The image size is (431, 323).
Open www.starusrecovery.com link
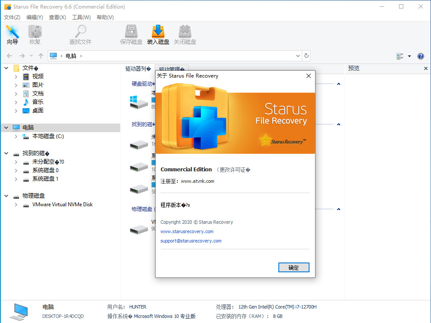tap(187, 231)
